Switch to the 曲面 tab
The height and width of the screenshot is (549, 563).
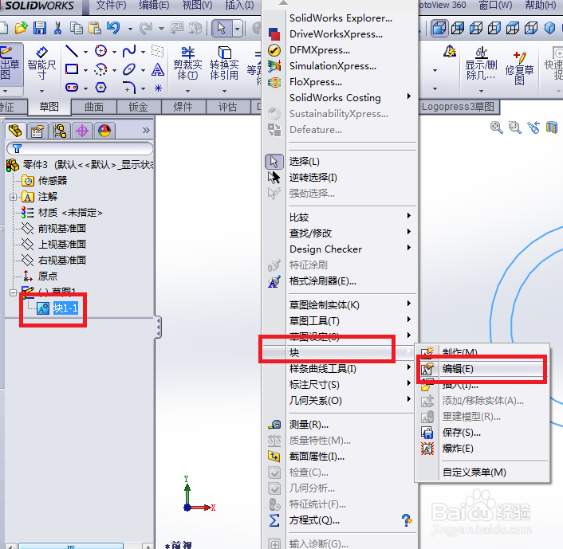pyautogui.click(x=94, y=107)
